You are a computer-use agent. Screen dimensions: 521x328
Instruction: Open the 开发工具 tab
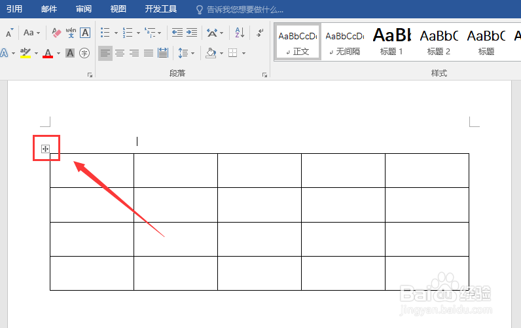[x=161, y=9]
